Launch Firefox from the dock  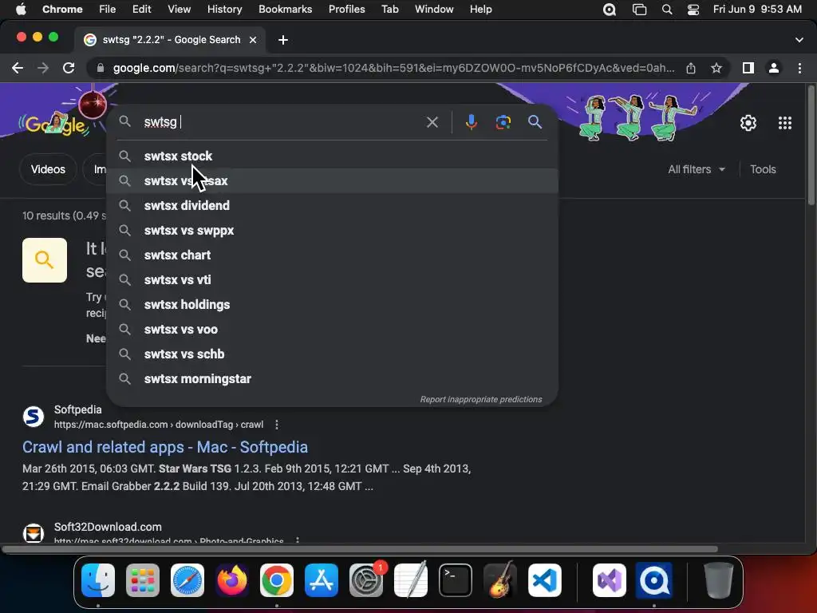(x=232, y=580)
